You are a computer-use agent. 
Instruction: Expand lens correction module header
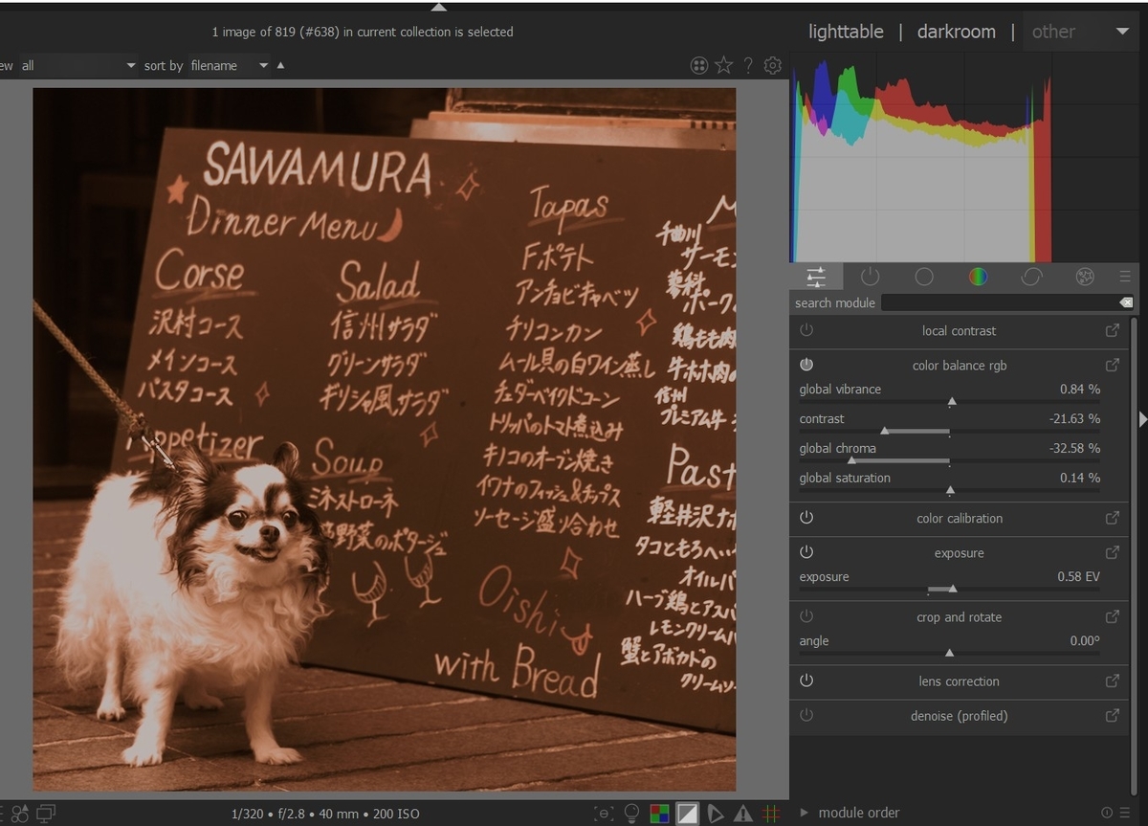point(959,681)
